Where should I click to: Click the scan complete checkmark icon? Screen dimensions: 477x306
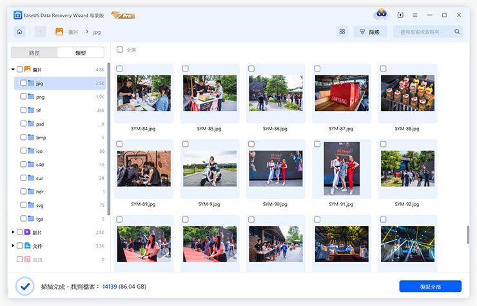(x=24, y=285)
